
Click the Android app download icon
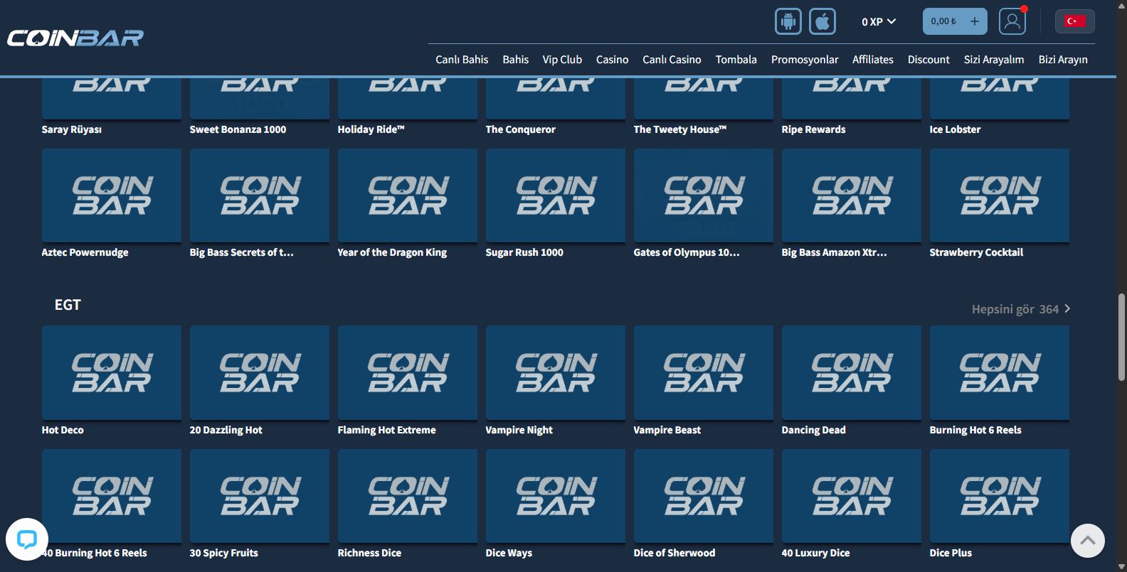(788, 21)
